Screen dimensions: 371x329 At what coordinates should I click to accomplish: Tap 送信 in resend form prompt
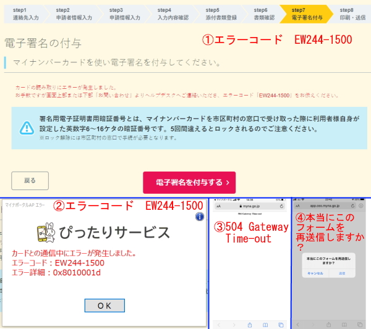point(342,273)
